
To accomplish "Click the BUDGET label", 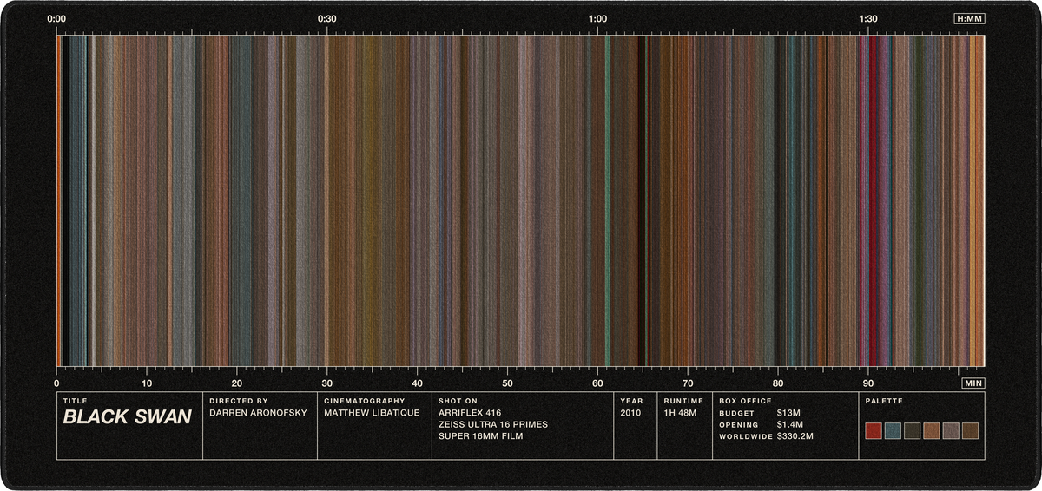I will [x=736, y=414].
